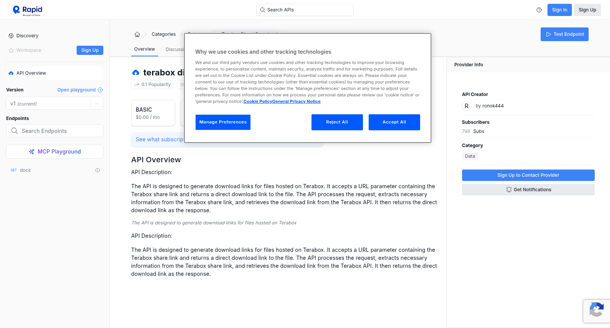This screenshot has height=328, width=610.
Task: Click the Get Notifications button
Action: pyautogui.click(x=528, y=190)
